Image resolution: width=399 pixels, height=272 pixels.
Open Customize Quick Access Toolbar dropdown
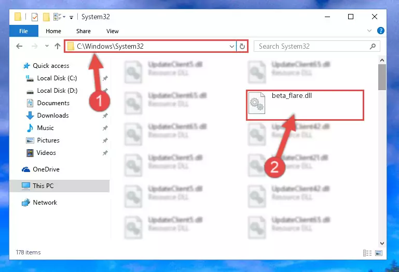pyautogui.click(x=72, y=17)
